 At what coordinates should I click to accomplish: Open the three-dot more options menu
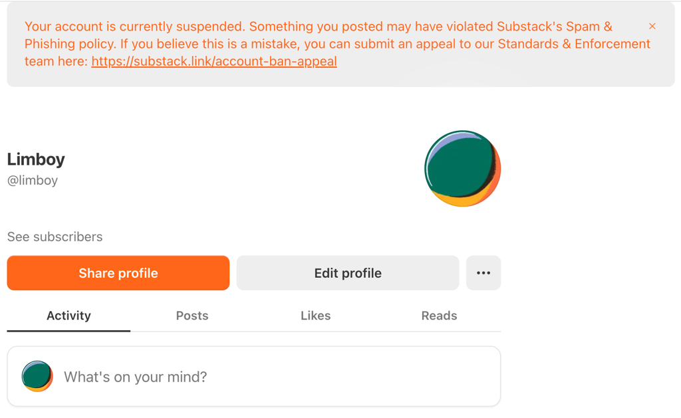coord(483,273)
